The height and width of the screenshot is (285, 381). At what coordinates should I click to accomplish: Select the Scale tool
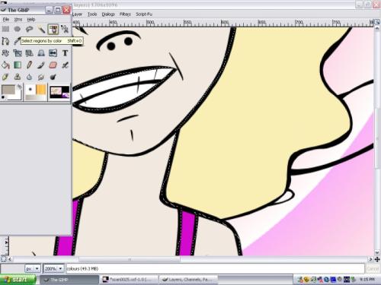(x=18, y=53)
